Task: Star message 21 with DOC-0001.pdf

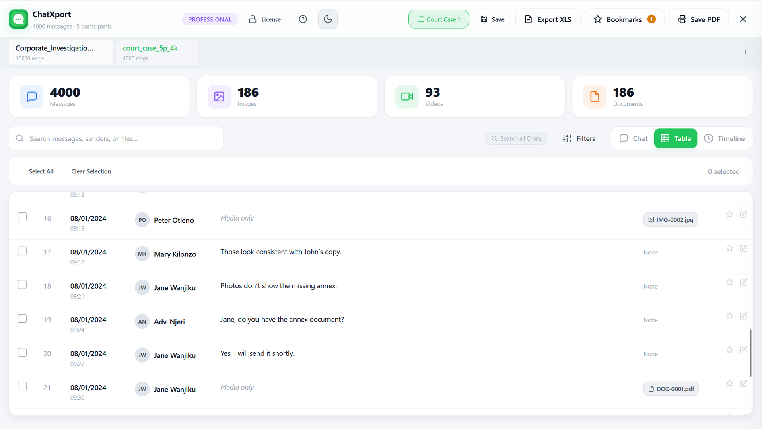Action: click(729, 384)
